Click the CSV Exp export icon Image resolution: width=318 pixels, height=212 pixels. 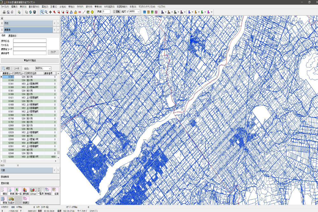33,191
